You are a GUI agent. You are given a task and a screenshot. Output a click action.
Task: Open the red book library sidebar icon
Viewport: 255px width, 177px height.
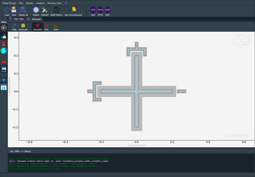[x=4, y=43]
